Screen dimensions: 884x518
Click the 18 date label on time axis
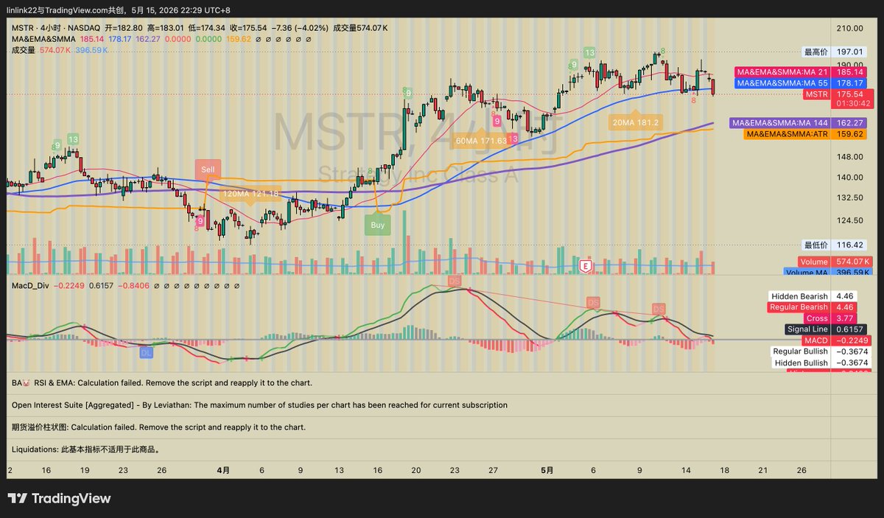pyautogui.click(x=724, y=469)
